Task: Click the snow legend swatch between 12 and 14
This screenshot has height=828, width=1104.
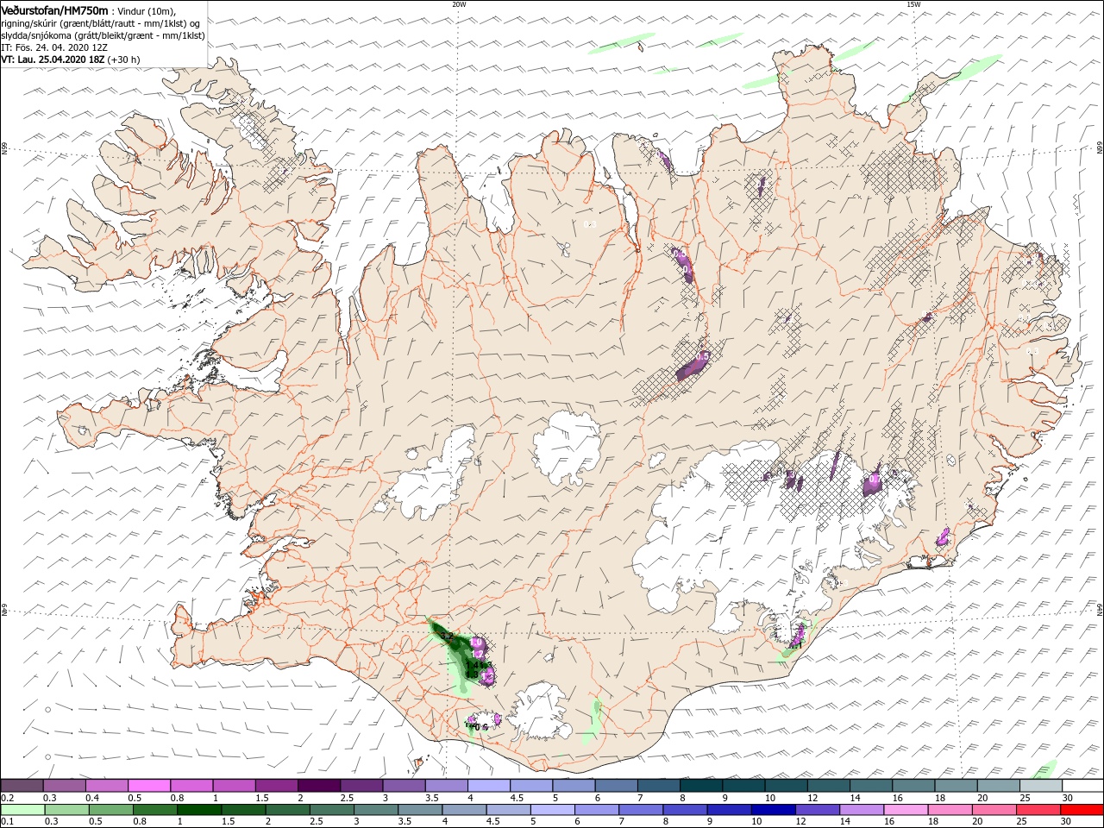Action: point(827,786)
